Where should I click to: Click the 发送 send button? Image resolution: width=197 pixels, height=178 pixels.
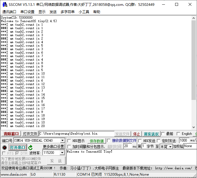point(56,161)
